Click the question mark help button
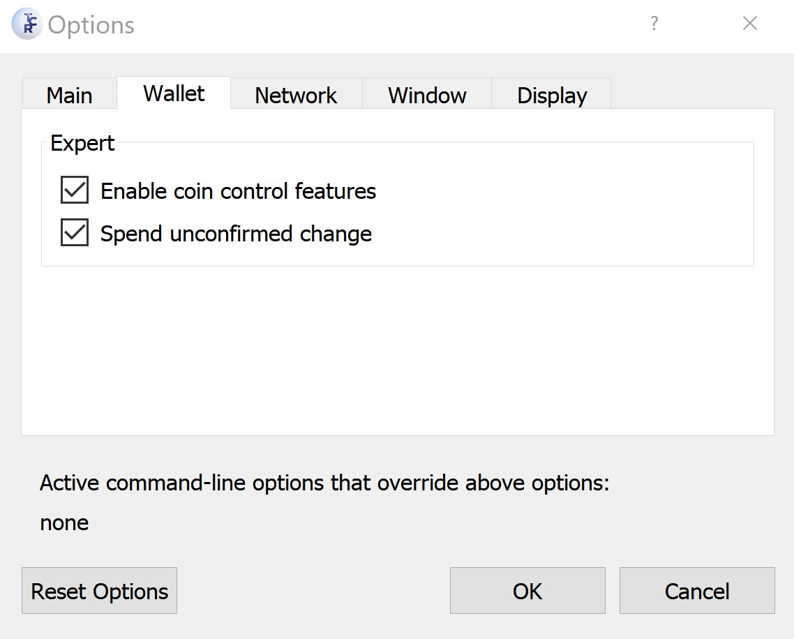Viewport: 794px width, 639px height. (x=654, y=23)
